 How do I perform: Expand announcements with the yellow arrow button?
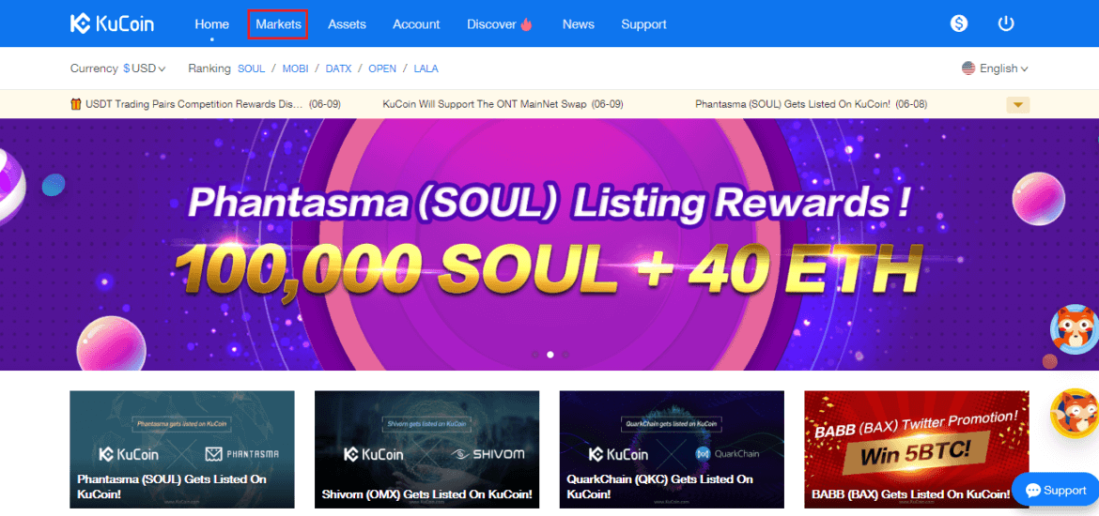(x=1017, y=105)
